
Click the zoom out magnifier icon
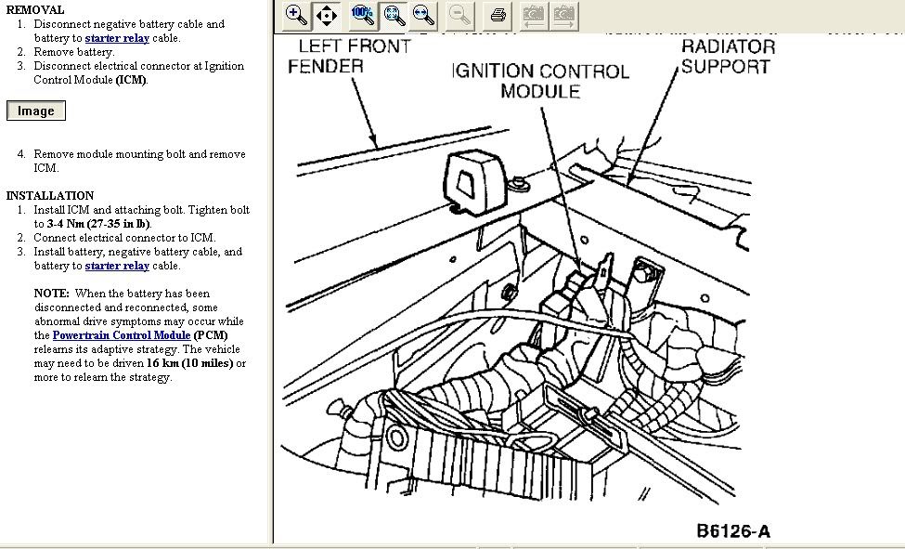point(459,15)
